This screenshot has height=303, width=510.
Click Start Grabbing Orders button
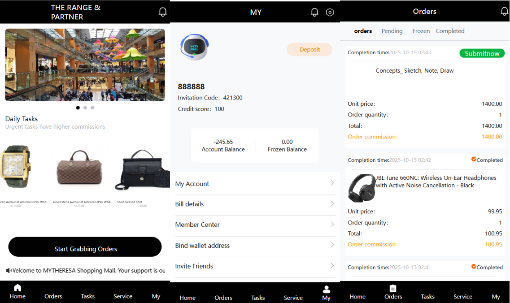85,247
